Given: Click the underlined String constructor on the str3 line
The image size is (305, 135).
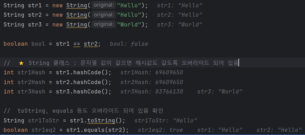Looking at the screenshot, I should point(77,24).
